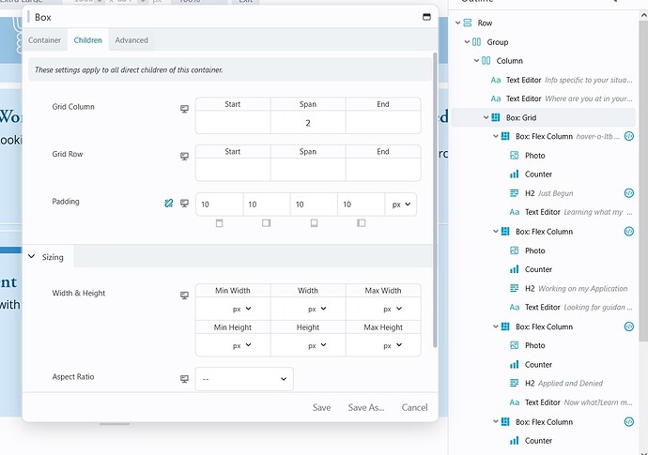Click responsive device icon for Width & Height
Image resolution: width=648 pixels, height=455 pixels.
[x=185, y=296]
